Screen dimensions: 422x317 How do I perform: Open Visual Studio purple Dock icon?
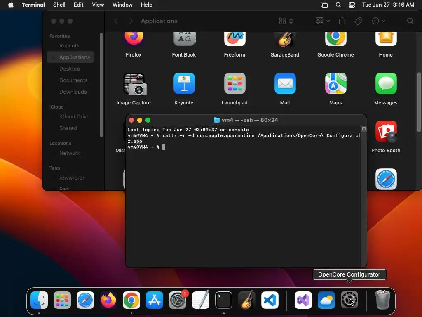tap(303, 300)
